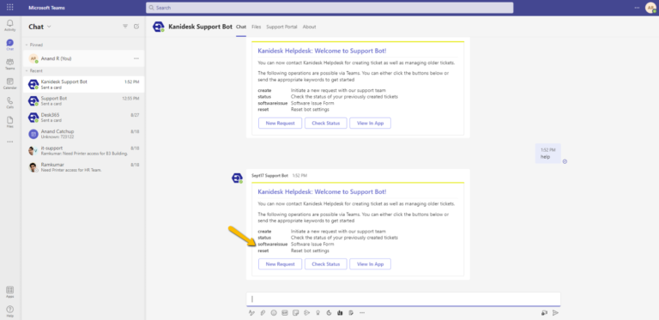Click the Kanidesk Support Bot header avatar
659x320 pixels.
tap(159, 27)
